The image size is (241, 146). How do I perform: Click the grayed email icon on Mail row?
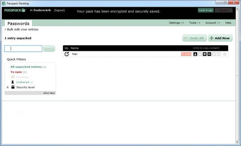coord(200,54)
